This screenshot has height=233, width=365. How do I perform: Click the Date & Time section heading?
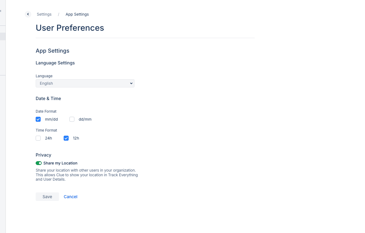click(x=48, y=98)
